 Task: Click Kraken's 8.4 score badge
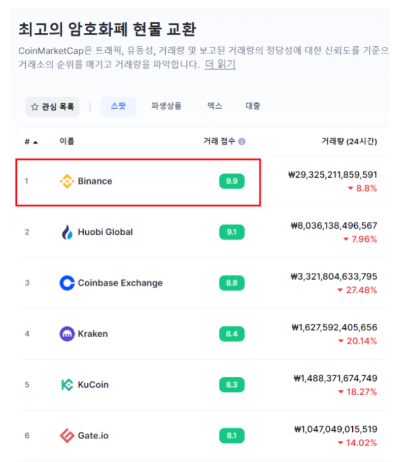point(232,334)
